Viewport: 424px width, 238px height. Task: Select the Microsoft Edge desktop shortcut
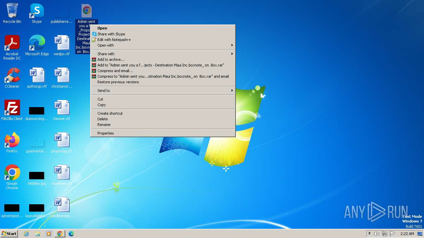point(37,46)
